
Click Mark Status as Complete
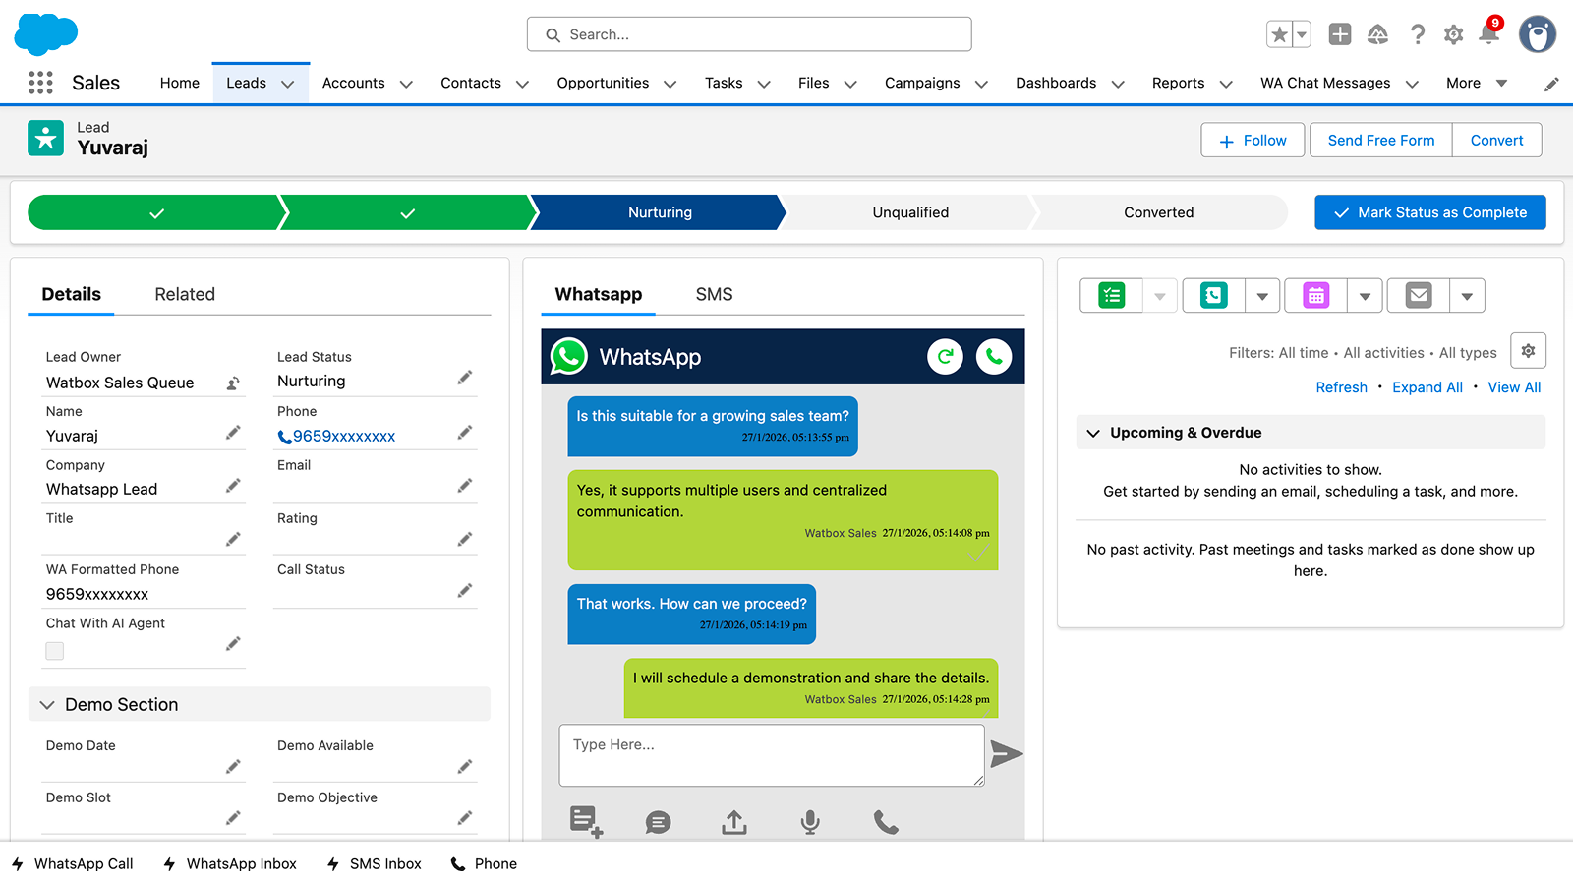point(1430,212)
